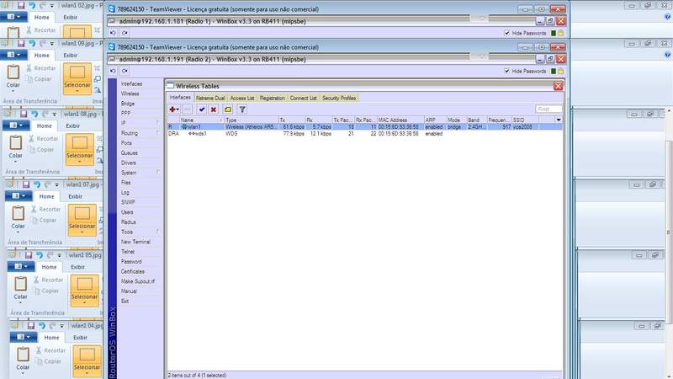Viewport: 673px width, 379px height.
Task: Open Wireless in WinBox sidebar
Action: (x=130, y=93)
